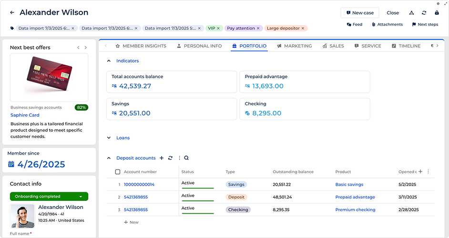The width and height of the screenshot is (449, 238).
Task: Click the refresh icon in top header
Action: pos(424,13)
